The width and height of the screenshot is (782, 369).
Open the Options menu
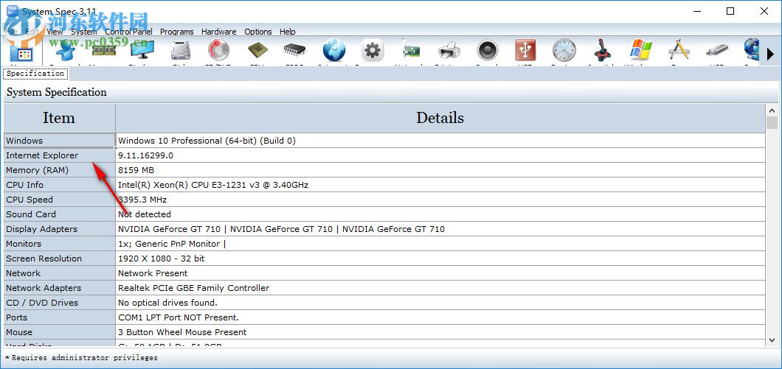coord(258,32)
